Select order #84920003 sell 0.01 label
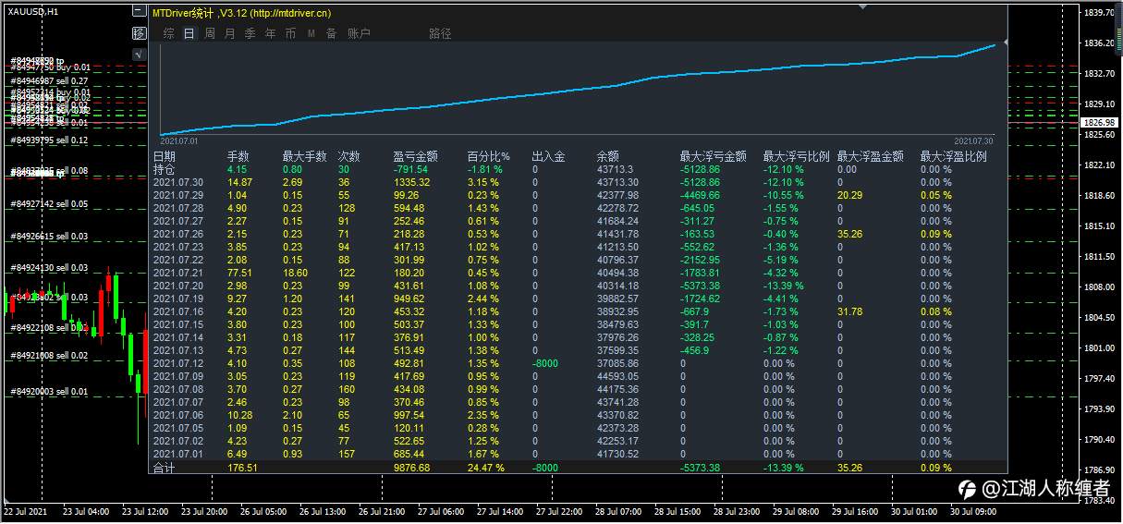Screen dimensions: 1123x524 click(x=49, y=392)
